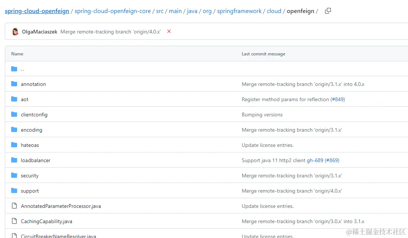Open issue gh-689 link
This screenshot has height=238, width=408.
315,160
